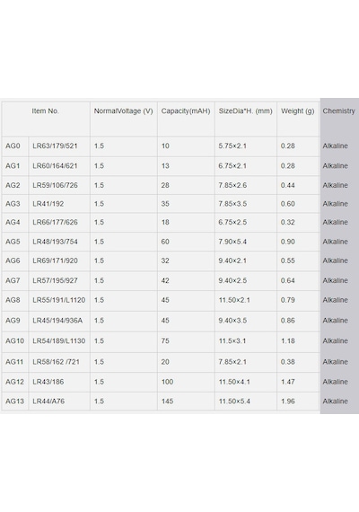Click the Item No. column header
The image size is (359, 512).
point(46,111)
